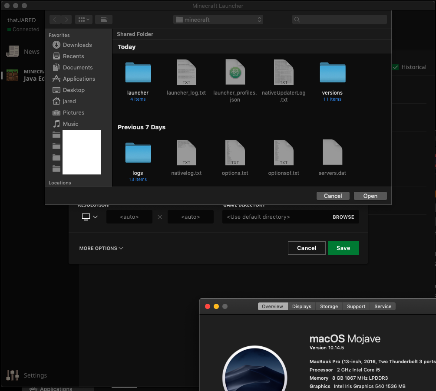Click Open in the file dialog
The height and width of the screenshot is (391, 436).
pyautogui.click(x=370, y=196)
